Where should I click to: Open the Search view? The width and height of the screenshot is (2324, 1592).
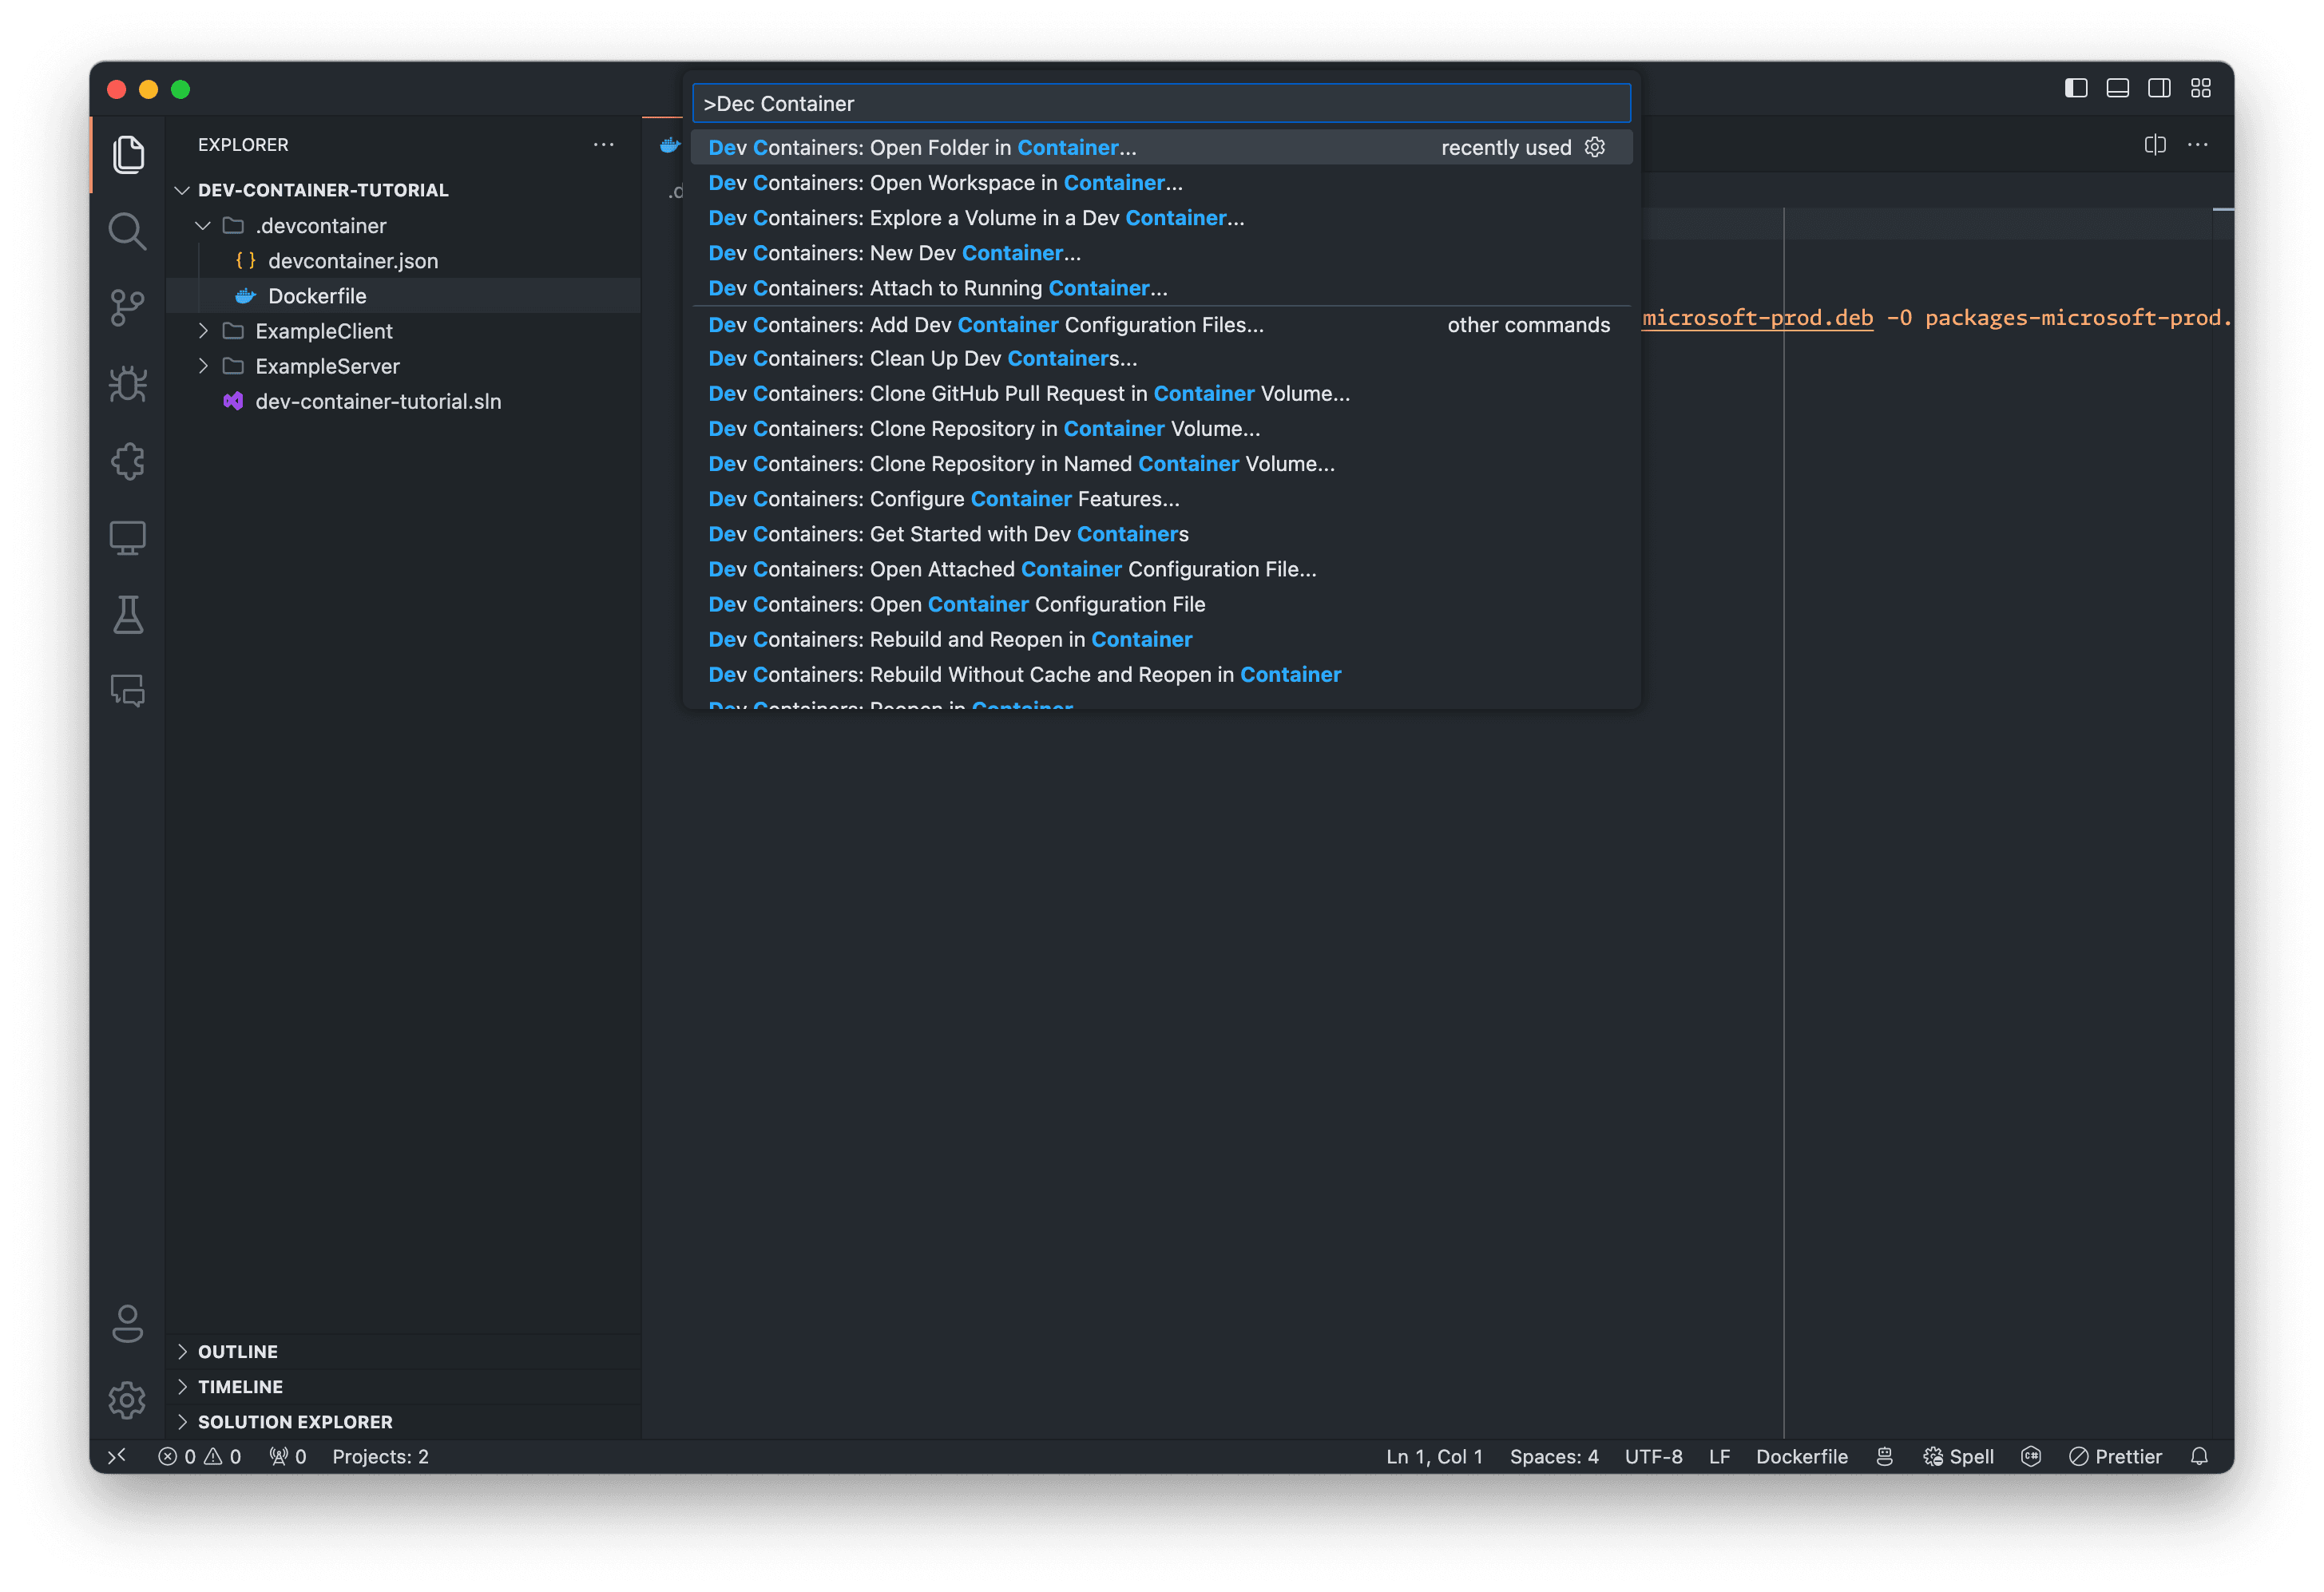[x=127, y=230]
